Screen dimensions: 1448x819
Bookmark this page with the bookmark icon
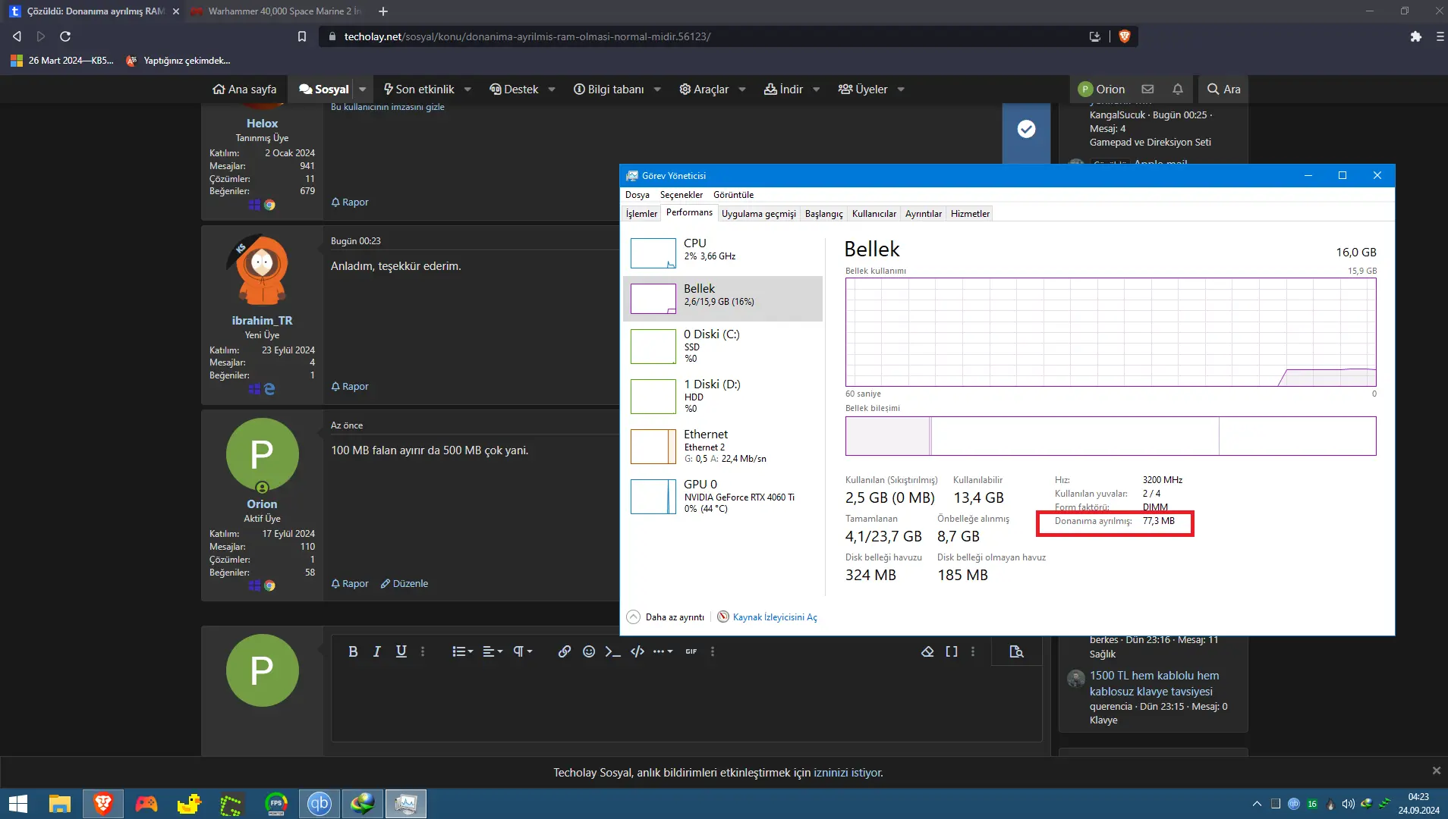(x=302, y=36)
